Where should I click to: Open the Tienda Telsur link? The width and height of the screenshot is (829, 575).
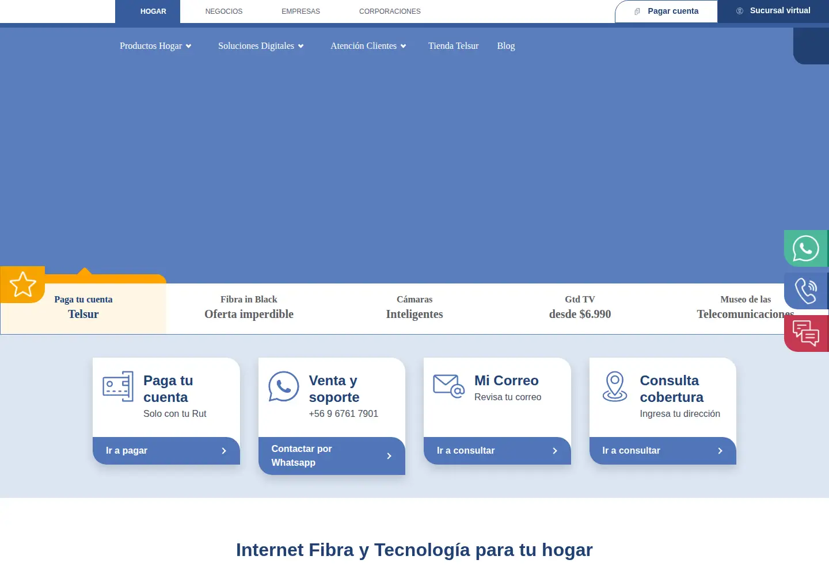coord(454,46)
